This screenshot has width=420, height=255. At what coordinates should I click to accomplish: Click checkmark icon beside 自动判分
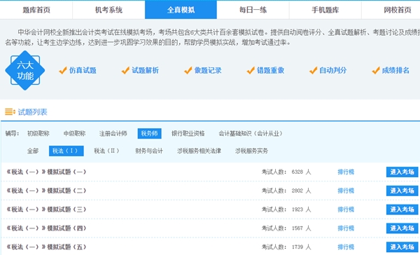[x=313, y=71]
